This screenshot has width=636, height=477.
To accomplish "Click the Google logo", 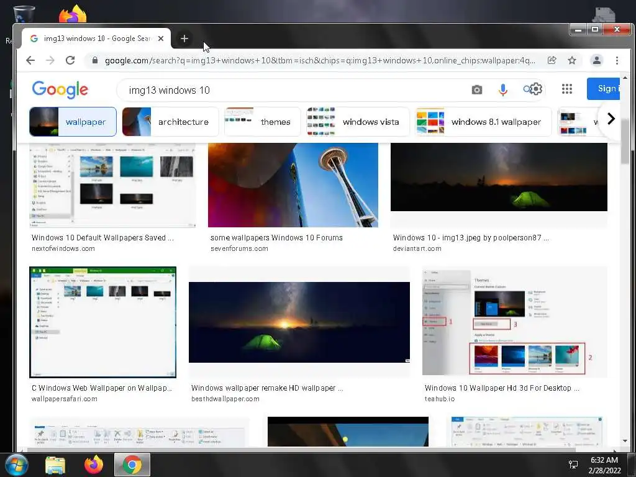I will 60,89.
